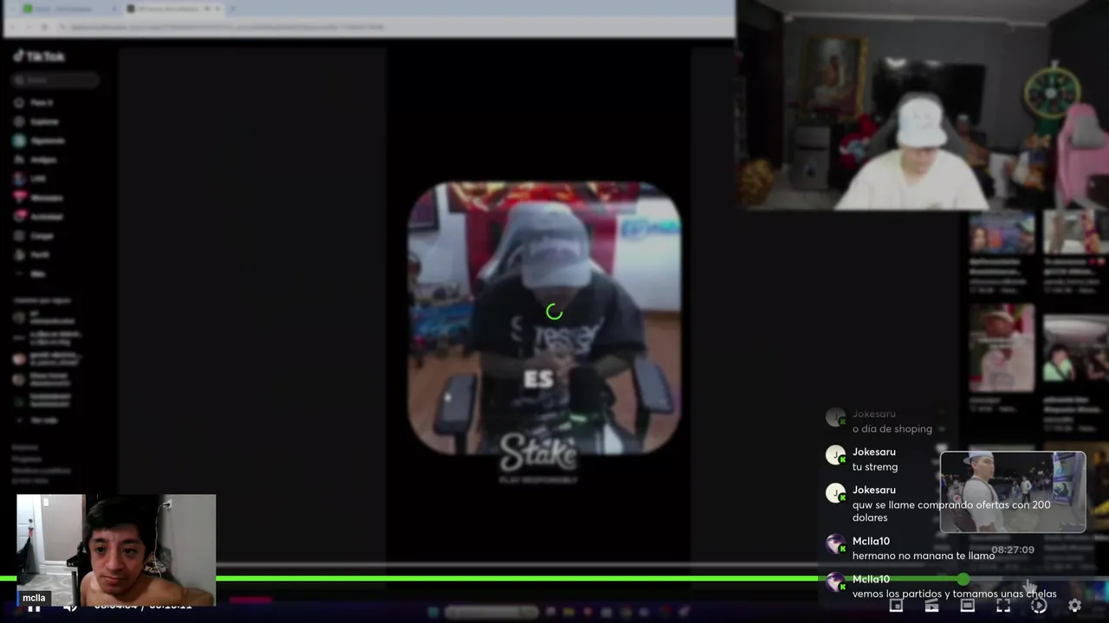Expand Ver todo under followed accounts
This screenshot has width=1109, height=623.
coord(36,420)
